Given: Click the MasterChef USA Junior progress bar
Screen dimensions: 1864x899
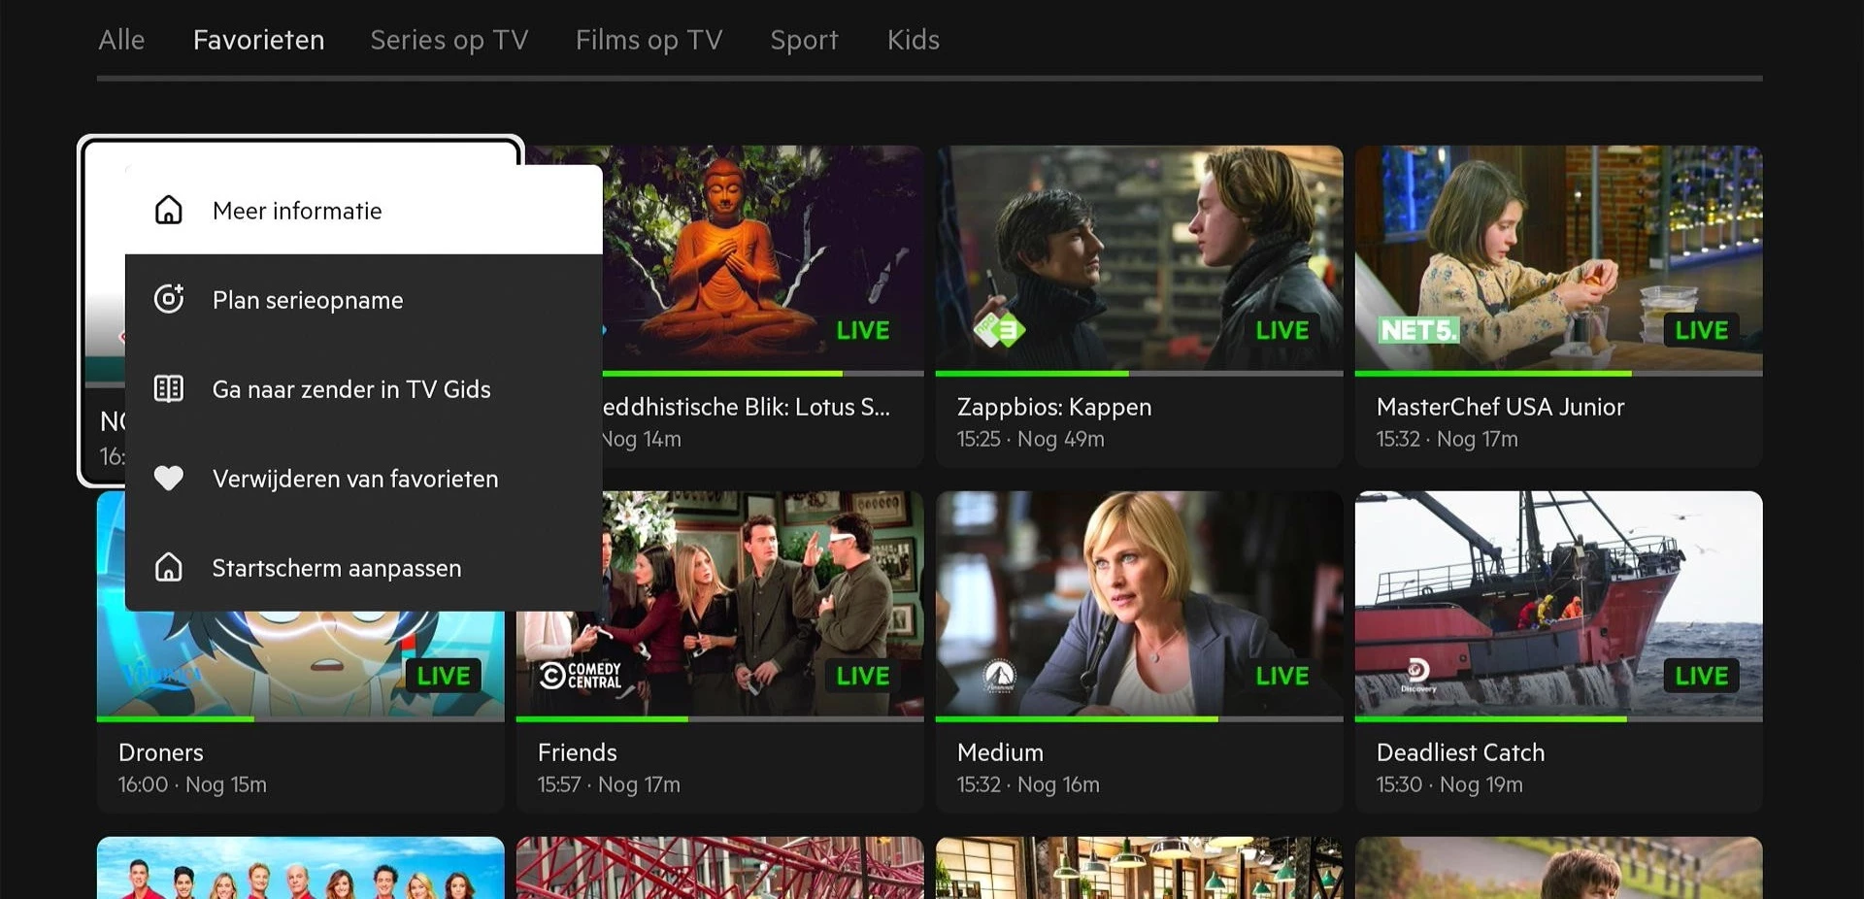Looking at the screenshot, I should [x=1559, y=373].
